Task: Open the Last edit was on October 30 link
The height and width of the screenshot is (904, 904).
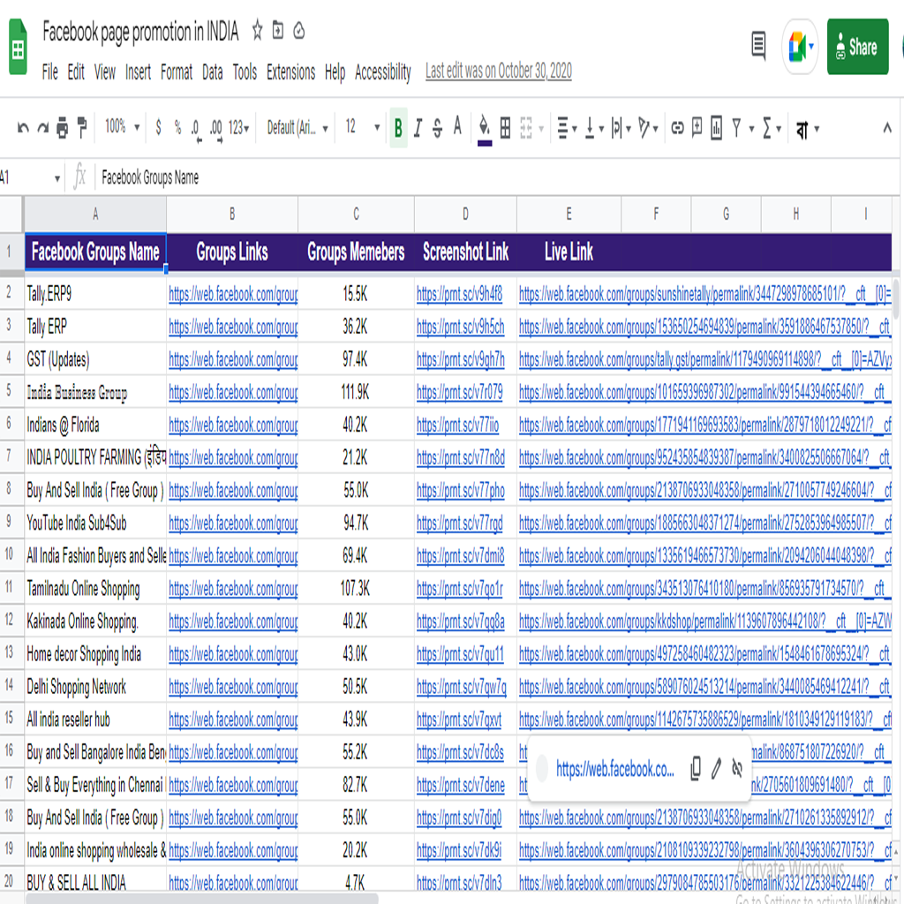Action: point(499,71)
